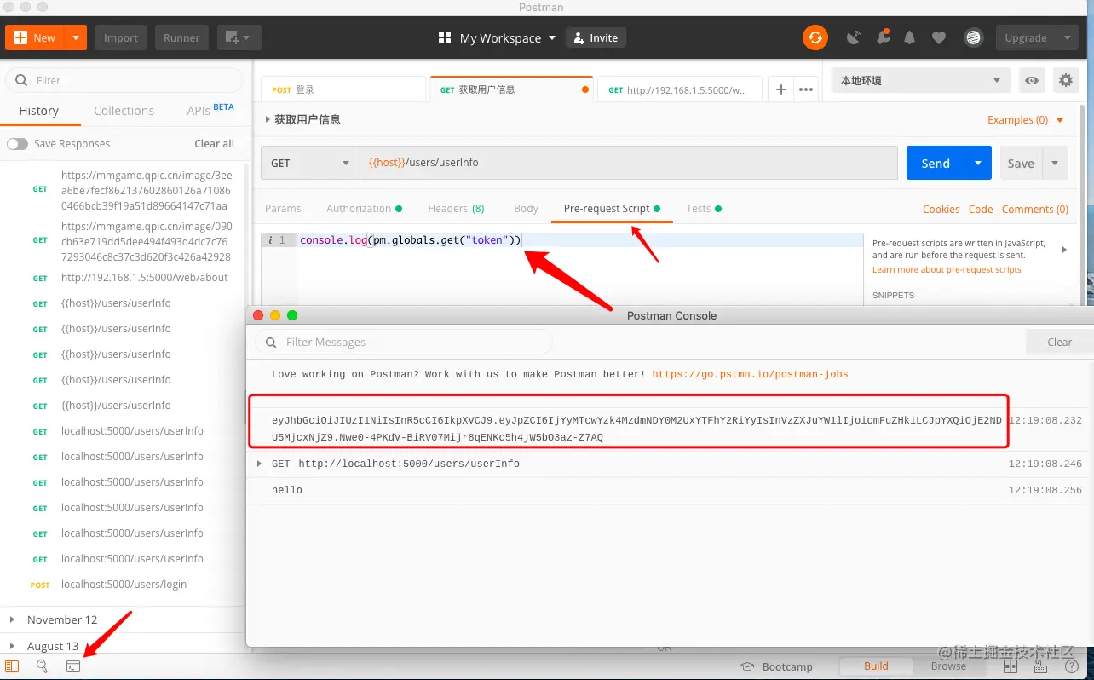Click the Filter Messages search field
The image size is (1094, 680).
(404, 342)
